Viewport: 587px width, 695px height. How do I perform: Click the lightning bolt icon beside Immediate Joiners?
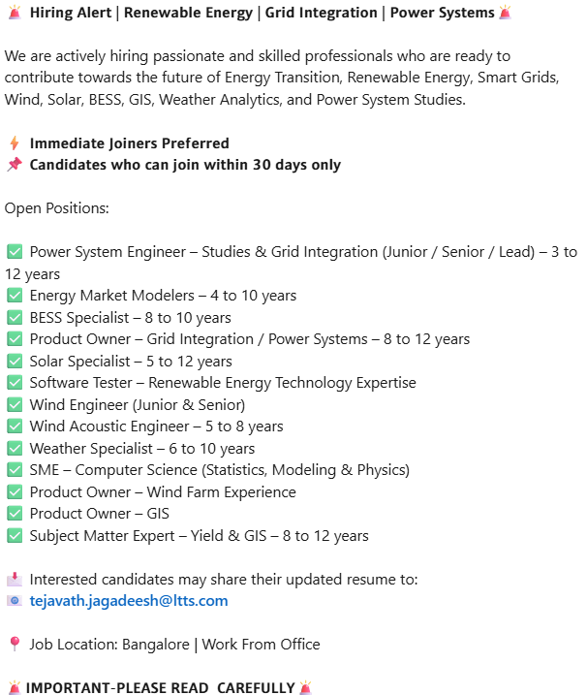click(15, 143)
